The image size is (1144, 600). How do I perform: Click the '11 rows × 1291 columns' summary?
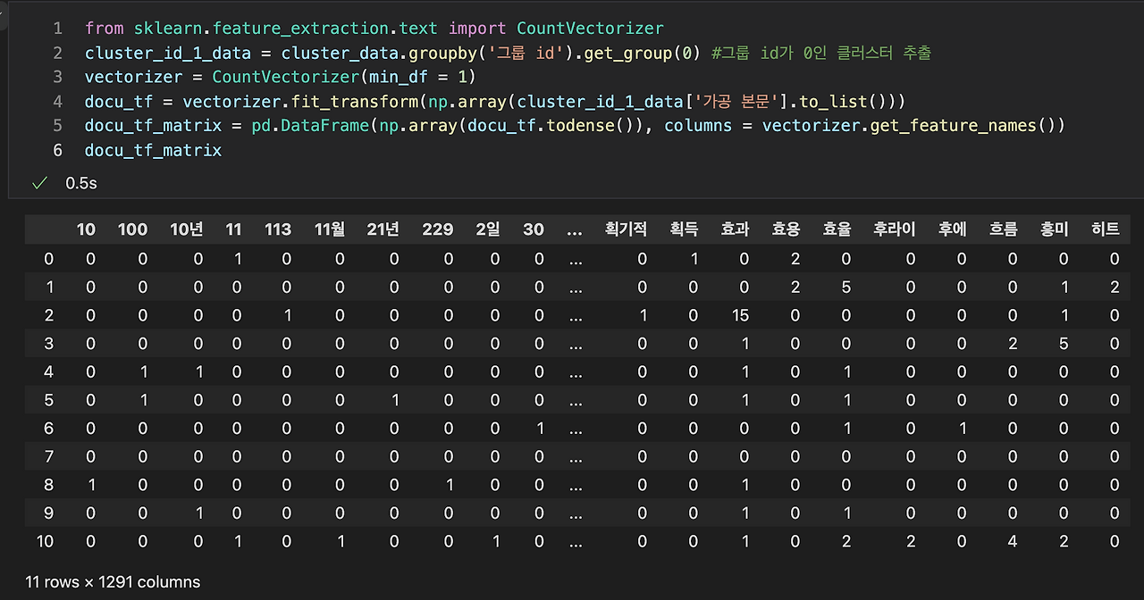[113, 582]
